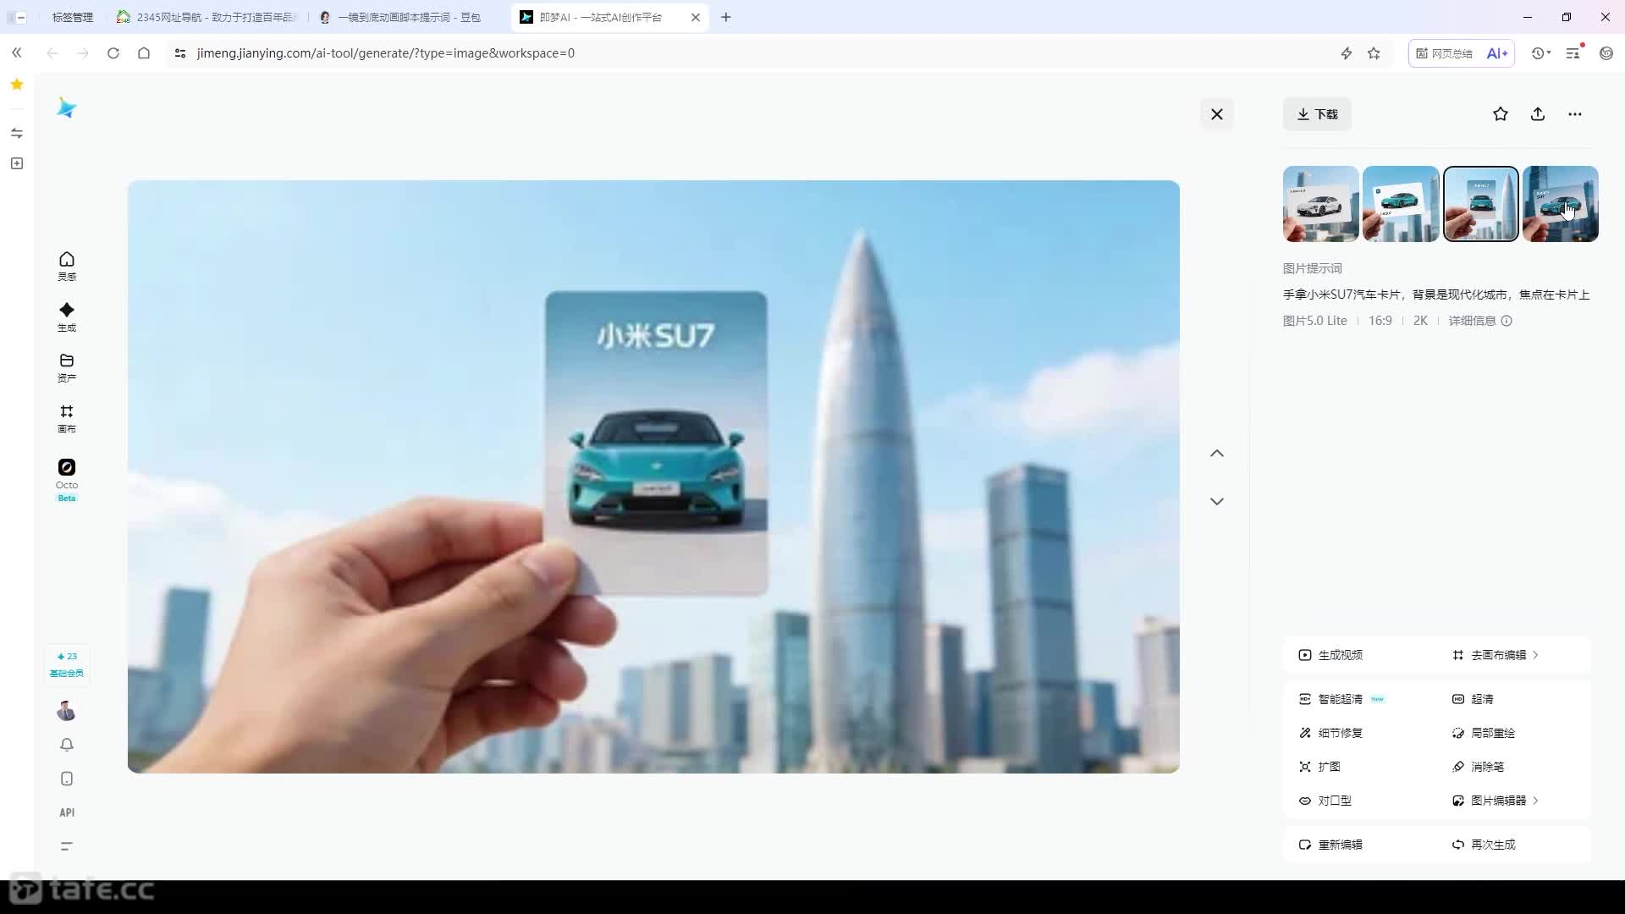The image size is (1625, 914).
Task: Download the image with 下载 button
Action: tap(1318, 114)
